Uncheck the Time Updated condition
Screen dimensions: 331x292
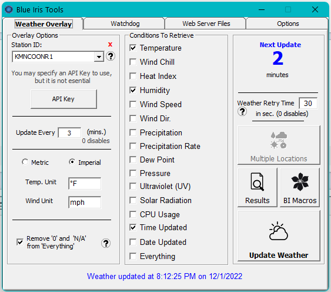coord(133,227)
